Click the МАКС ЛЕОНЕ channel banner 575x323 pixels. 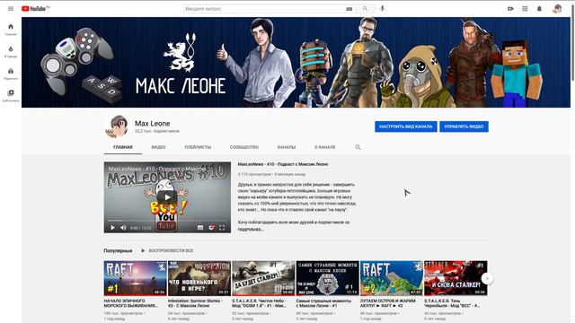coord(296,62)
